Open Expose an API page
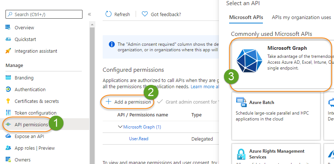This screenshot has height=164, width=334. [x=29, y=136]
